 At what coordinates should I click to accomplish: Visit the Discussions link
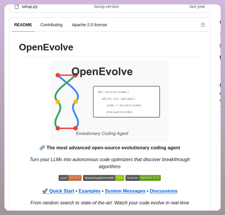pyautogui.click(x=163, y=191)
